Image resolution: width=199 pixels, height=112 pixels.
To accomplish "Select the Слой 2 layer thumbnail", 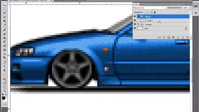I will (143, 21).
